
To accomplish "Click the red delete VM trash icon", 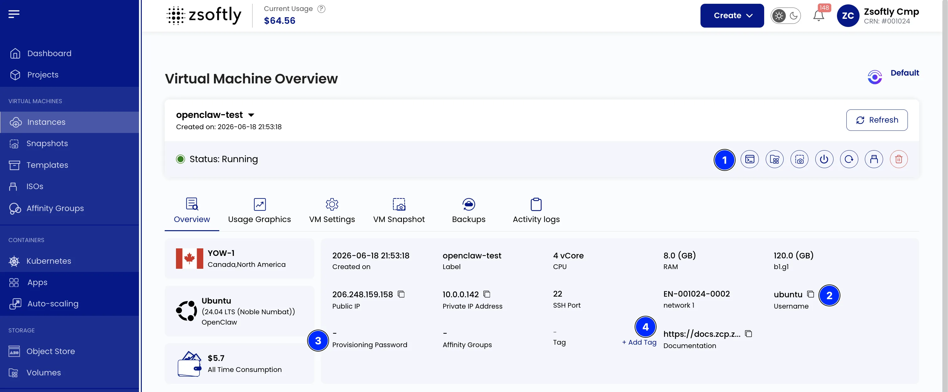I will click(899, 159).
